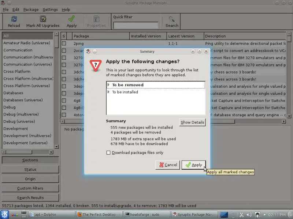
Task: Click the show desktop icon beside the activities dots
Action: point(24,215)
